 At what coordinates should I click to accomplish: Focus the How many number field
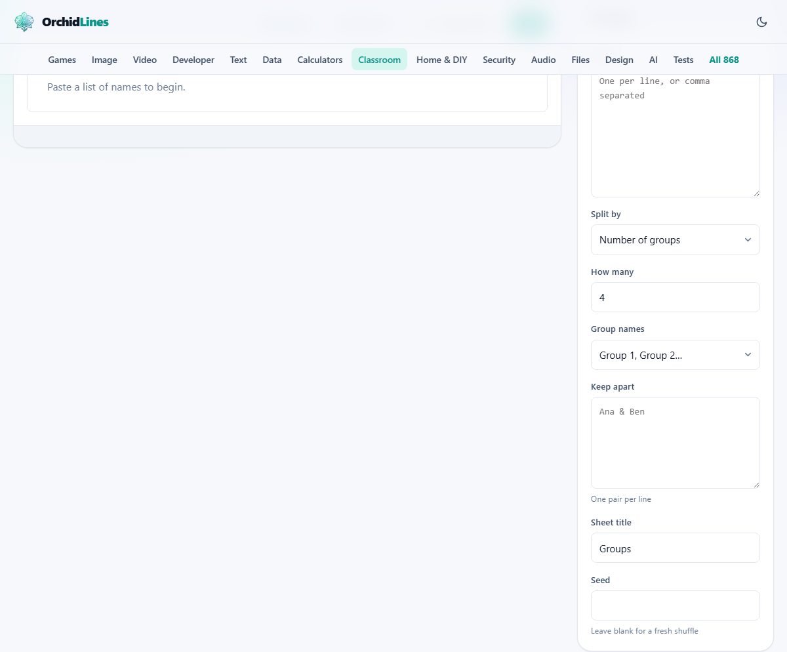676,297
